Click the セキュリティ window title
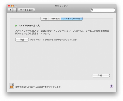The width and height of the screenshot is (123, 101). pos(61,6)
